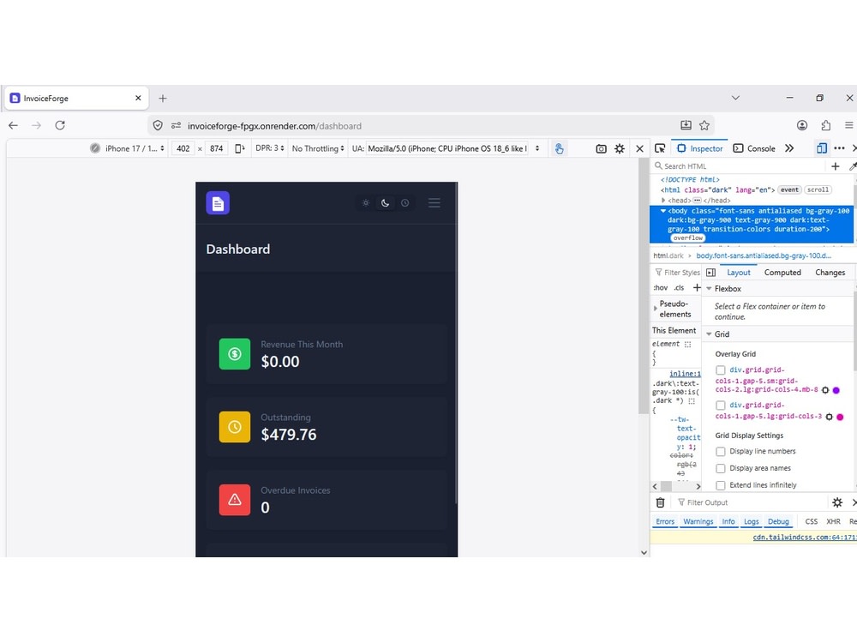Open the hamburger menu in app header

[x=434, y=203]
